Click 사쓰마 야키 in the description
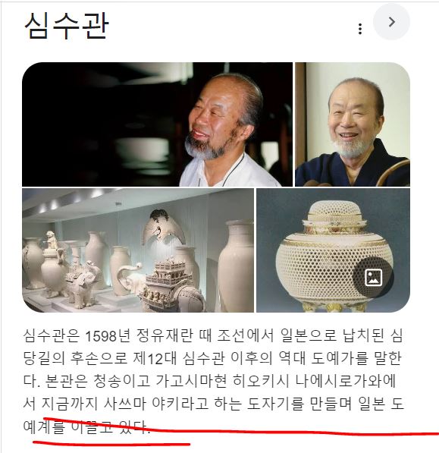 tap(140, 404)
